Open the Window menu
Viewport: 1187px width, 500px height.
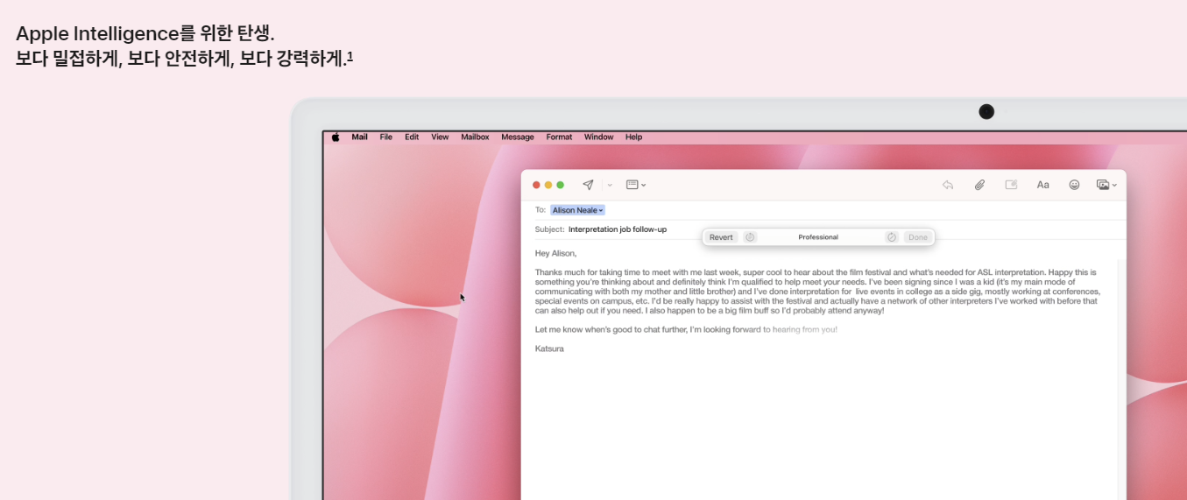[598, 137]
